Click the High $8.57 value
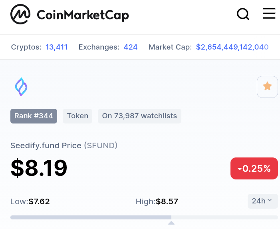Image resolution: width=280 pixels, height=229 pixels. point(167,201)
